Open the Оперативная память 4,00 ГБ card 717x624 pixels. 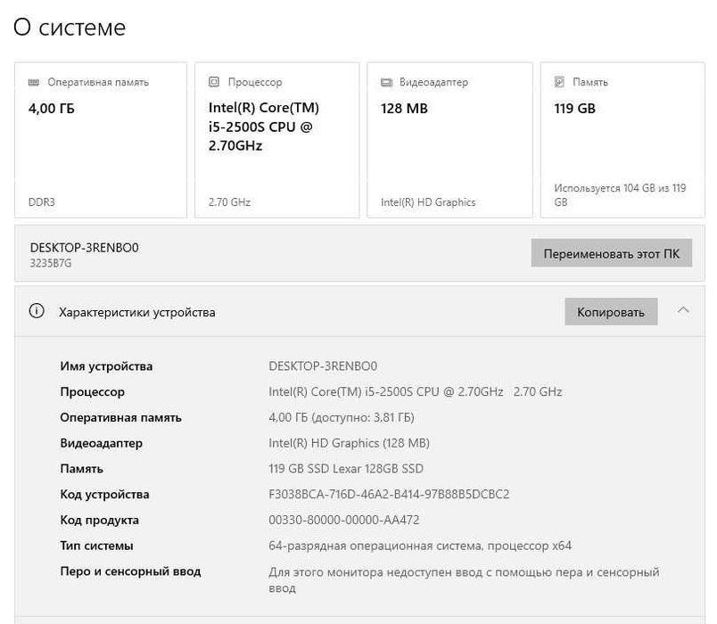point(101,140)
